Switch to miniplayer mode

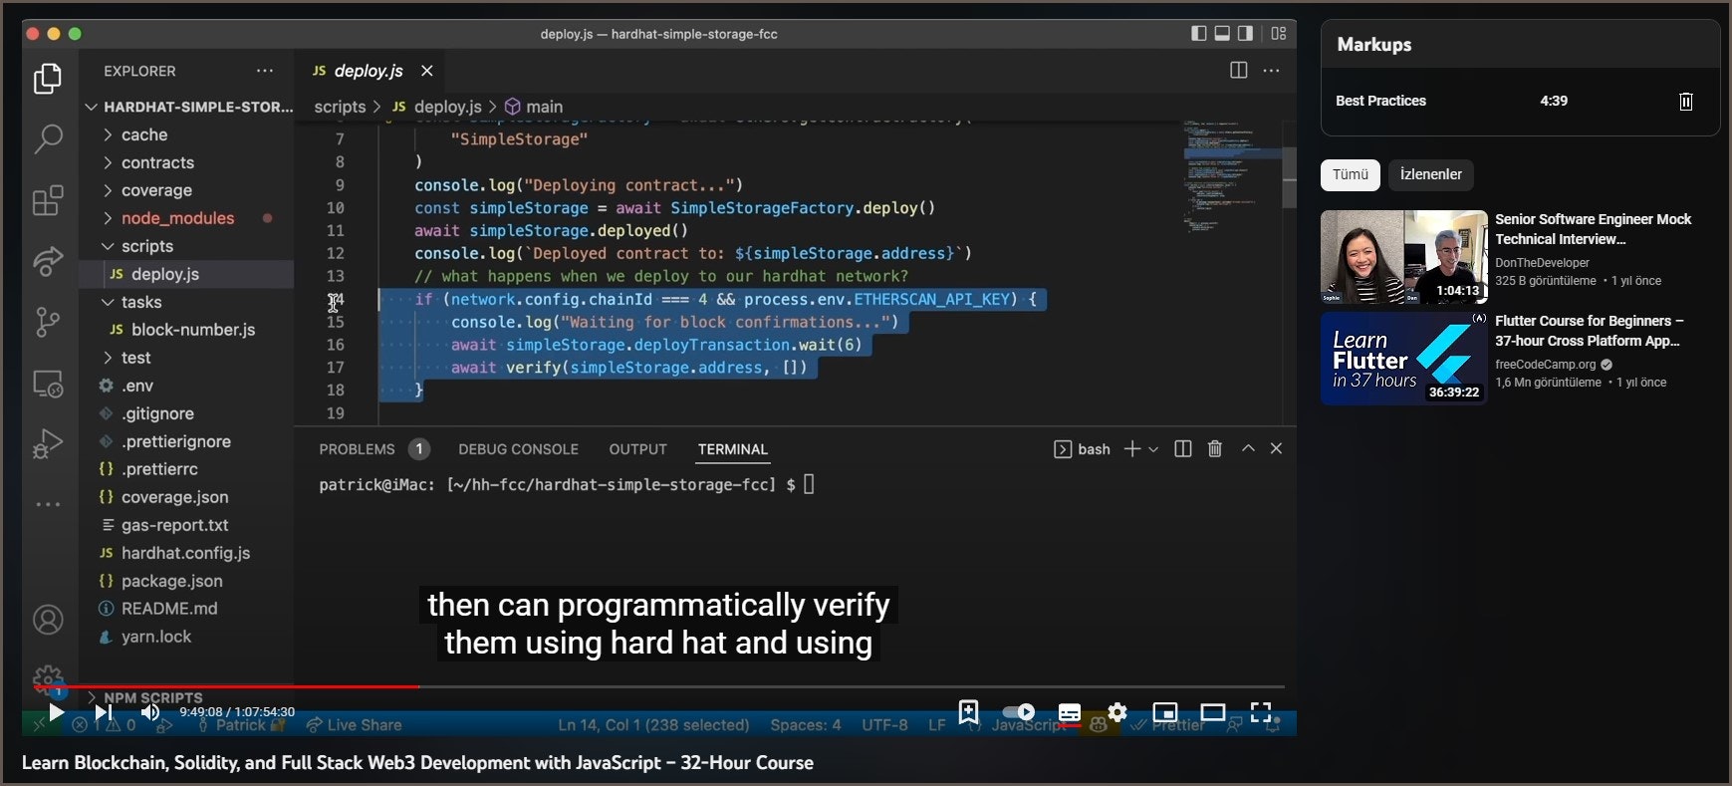(1164, 712)
